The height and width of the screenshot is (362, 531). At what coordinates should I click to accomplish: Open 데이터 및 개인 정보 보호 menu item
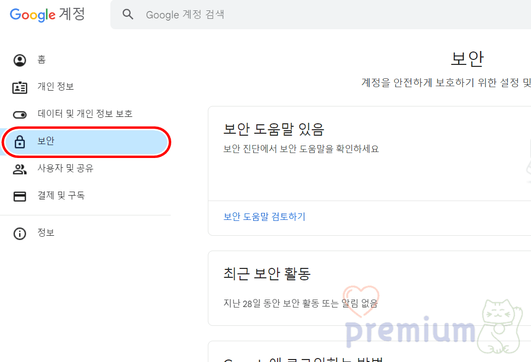tap(85, 114)
